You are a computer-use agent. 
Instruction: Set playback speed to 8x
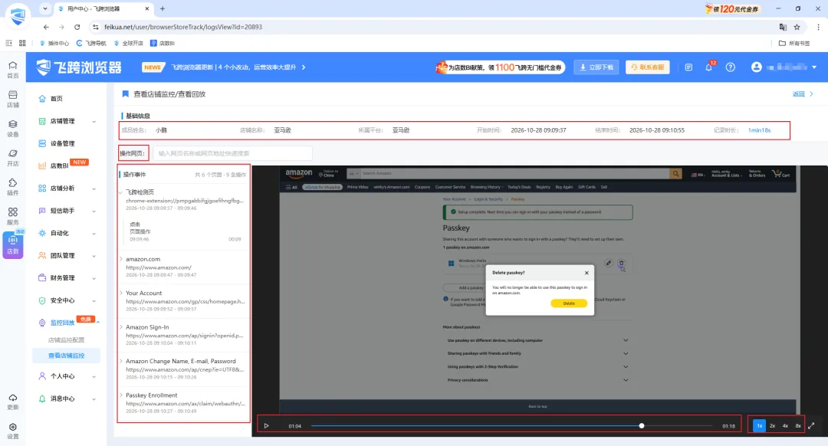(x=798, y=426)
